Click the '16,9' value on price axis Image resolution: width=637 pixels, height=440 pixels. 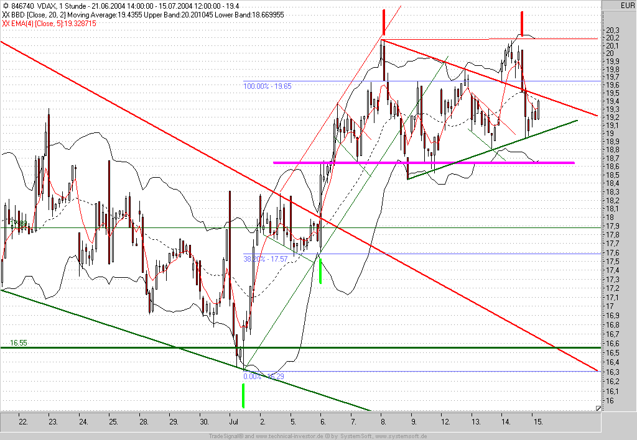pyautogui.click(x=613, y=315)
